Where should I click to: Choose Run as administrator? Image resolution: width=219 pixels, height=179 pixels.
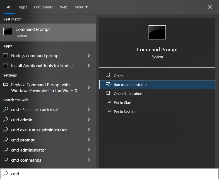(157, 85)
